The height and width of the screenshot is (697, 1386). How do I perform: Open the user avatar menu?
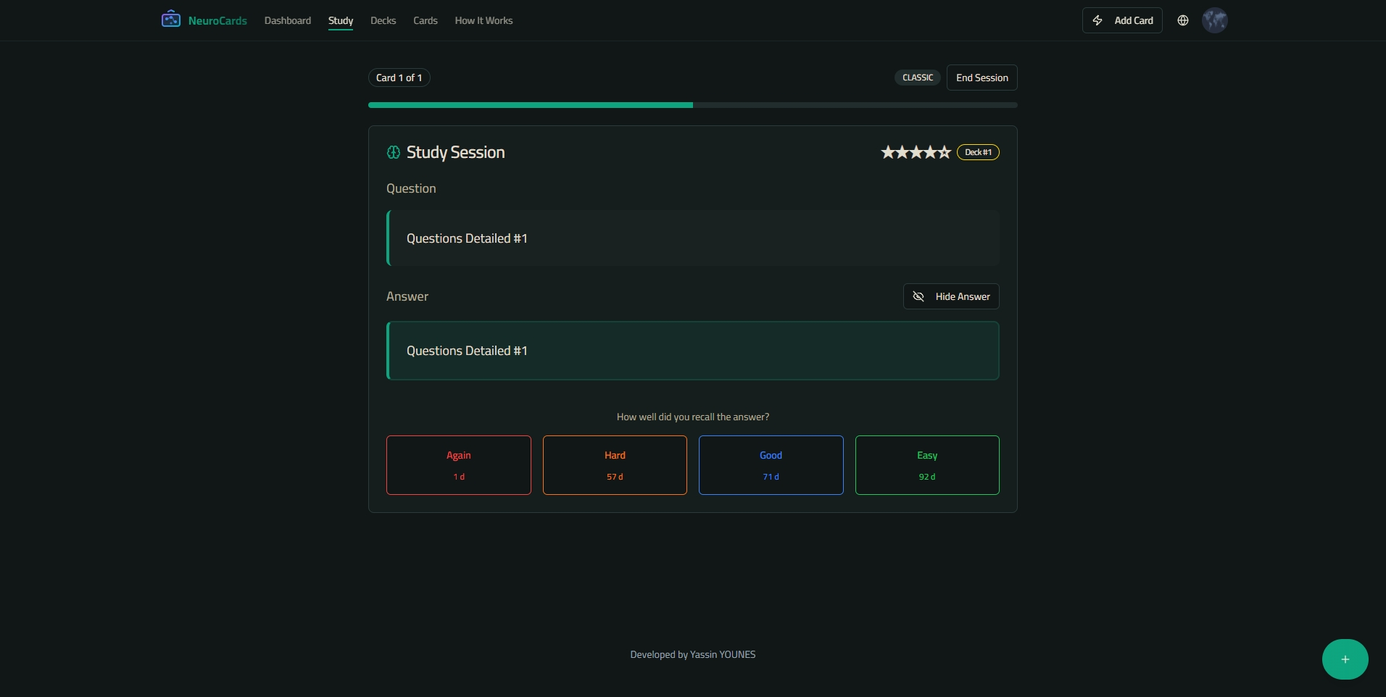(x=1215, y=20)
